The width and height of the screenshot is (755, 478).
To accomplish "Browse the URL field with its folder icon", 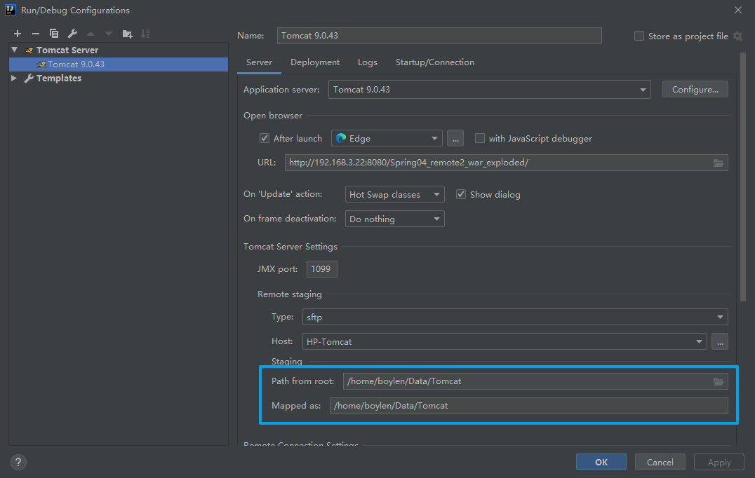I will (x=719, y=163).
